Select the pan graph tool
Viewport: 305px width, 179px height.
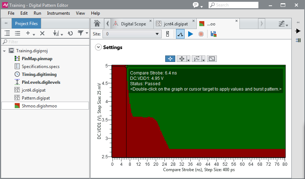(182, 59)
